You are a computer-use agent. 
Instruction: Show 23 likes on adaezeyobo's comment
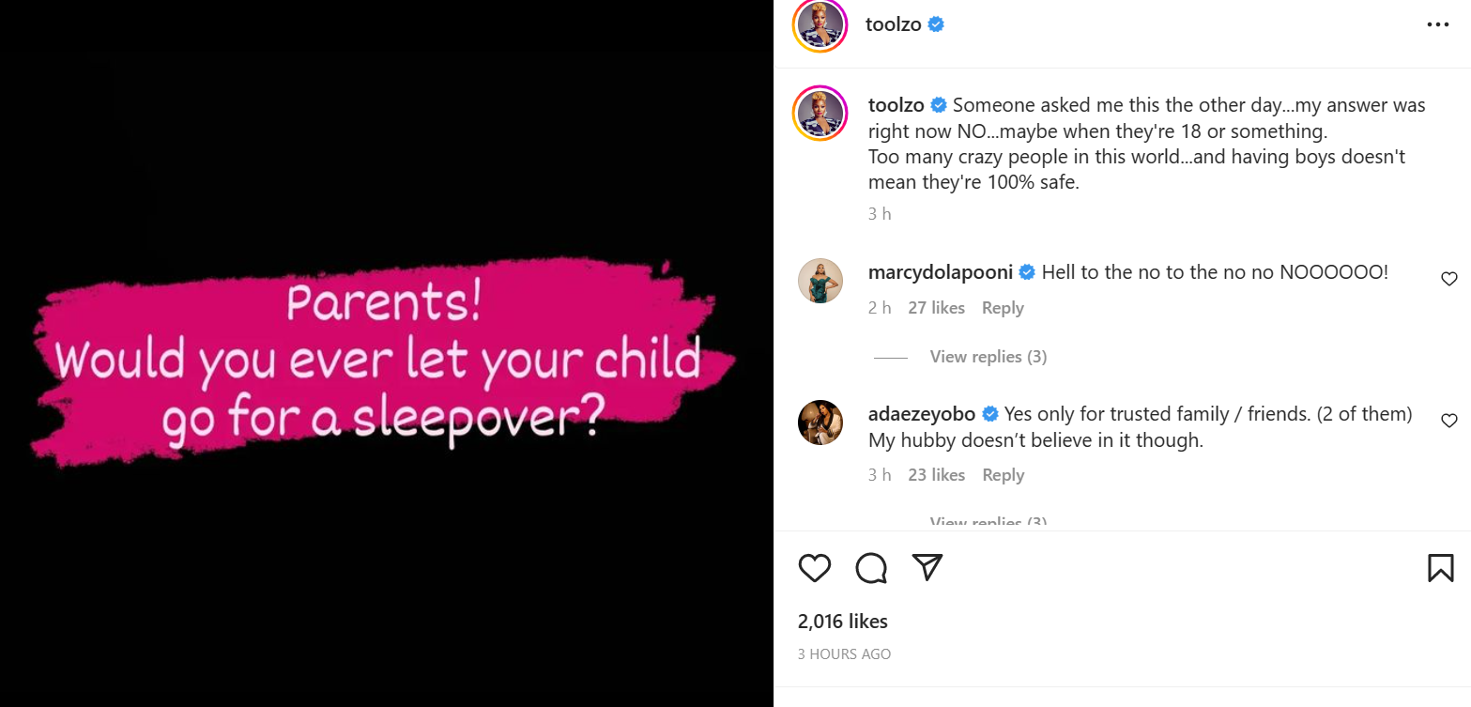click(936, 475)
